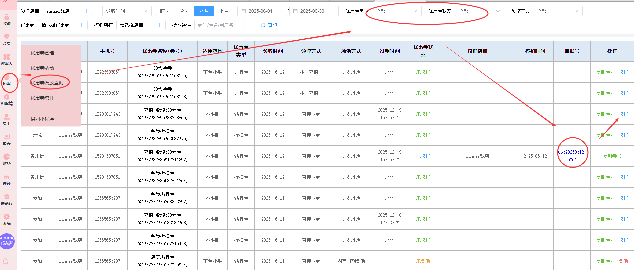634x270 pixels.
Task: Click the calendar icon of start date
Action: coord(244,11)
